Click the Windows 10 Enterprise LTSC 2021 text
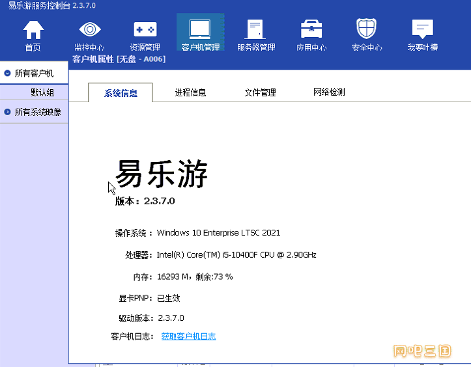The width and height of the screenshot is (471, 367). [x=218, y=232]
